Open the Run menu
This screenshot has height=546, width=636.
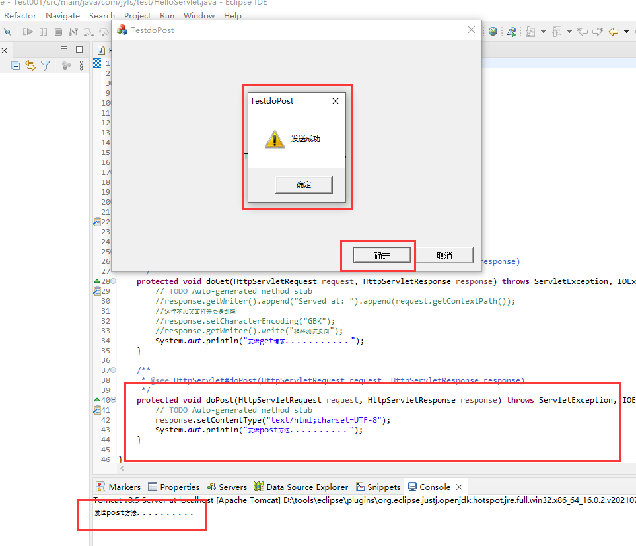point(166,15)
